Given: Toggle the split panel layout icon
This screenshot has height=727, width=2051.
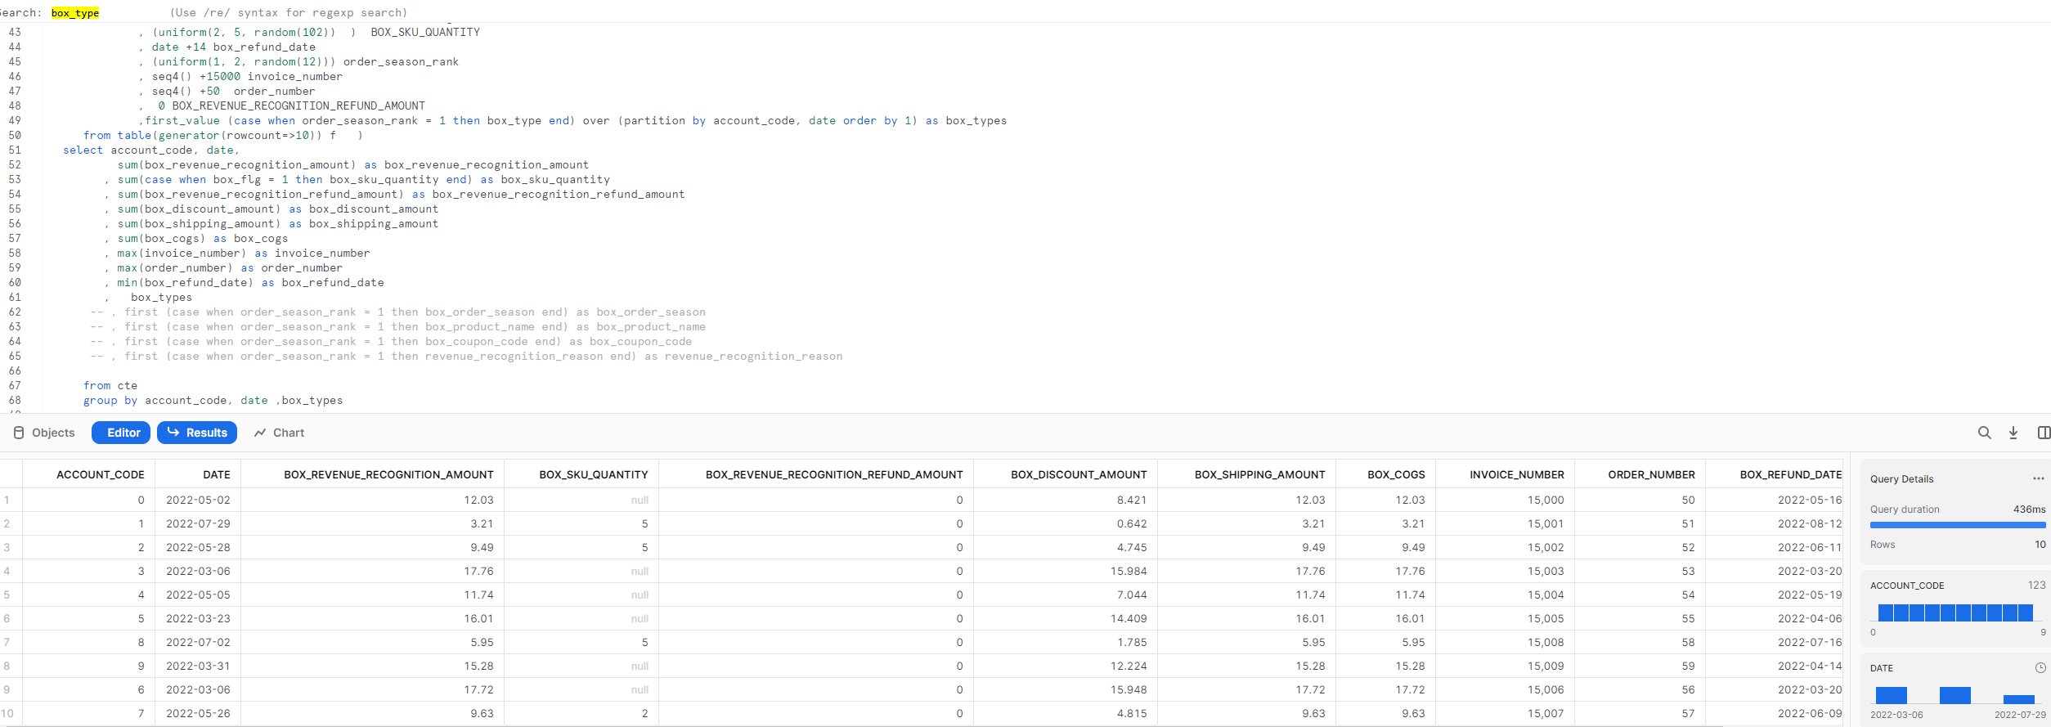Looking at the screenshot, I should coord(2044,433).
